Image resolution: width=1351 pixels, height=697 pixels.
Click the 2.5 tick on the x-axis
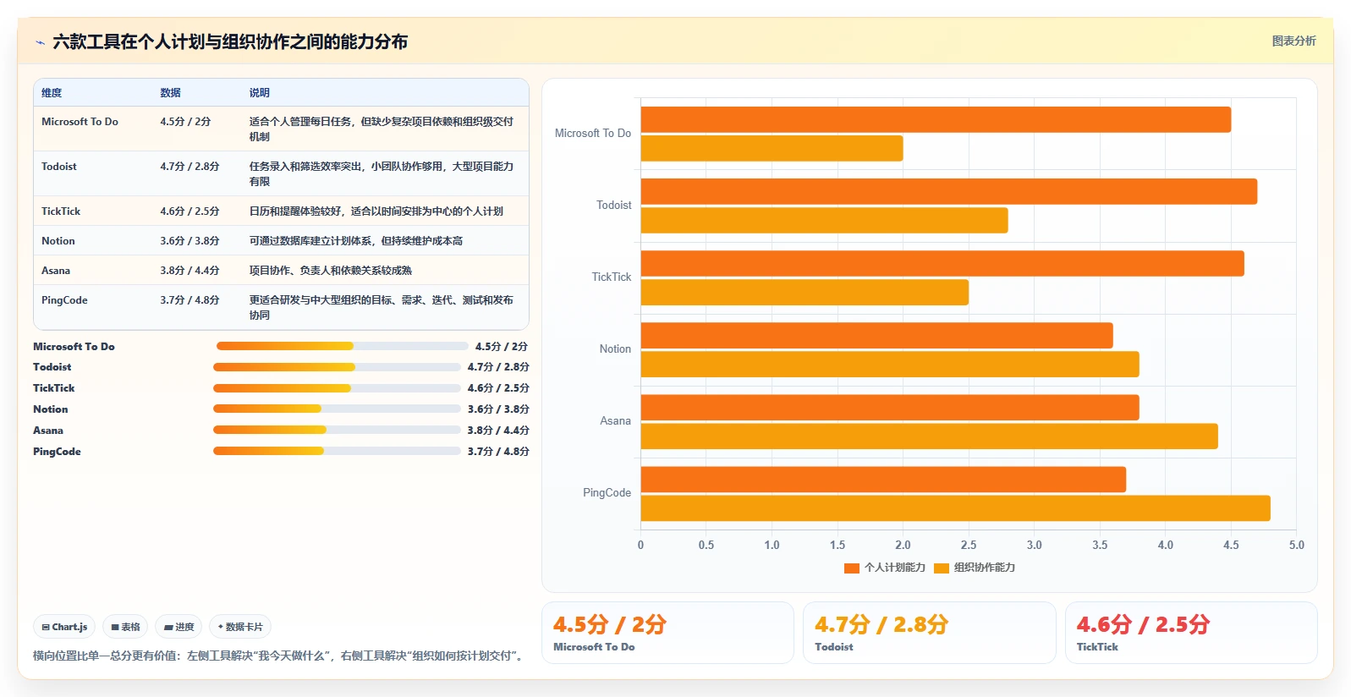[x=969, y=546]
